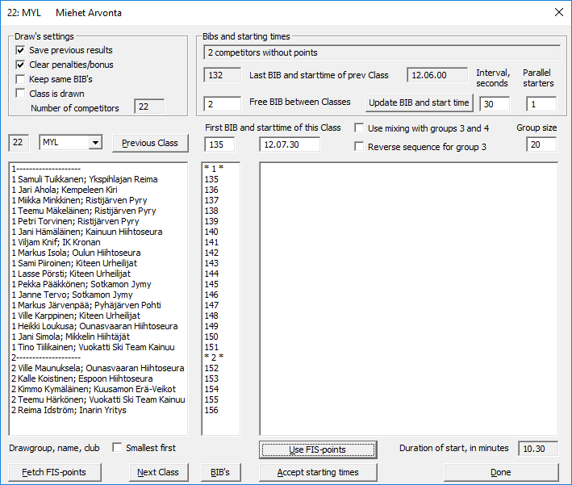This screenshot has height=485, width=572.
Task: Check Reverse sequence for group 3
Action: (359, 147)
